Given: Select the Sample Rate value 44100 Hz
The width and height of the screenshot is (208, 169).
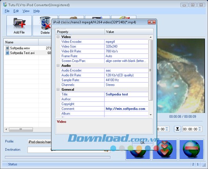Looking at the screenshot, I should (126, 80).
